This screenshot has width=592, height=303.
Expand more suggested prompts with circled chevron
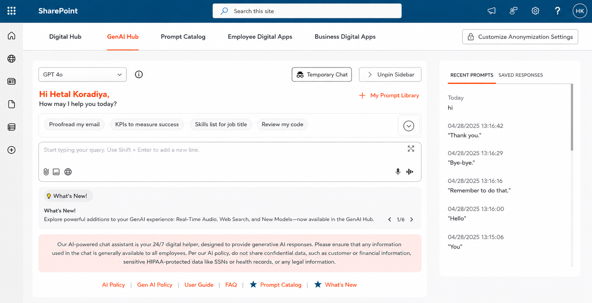[x=409, y=126]
